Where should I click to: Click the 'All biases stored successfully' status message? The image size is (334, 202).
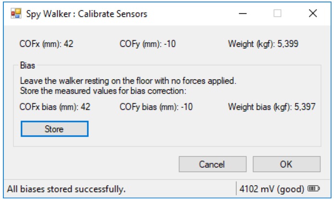point(66,189)
